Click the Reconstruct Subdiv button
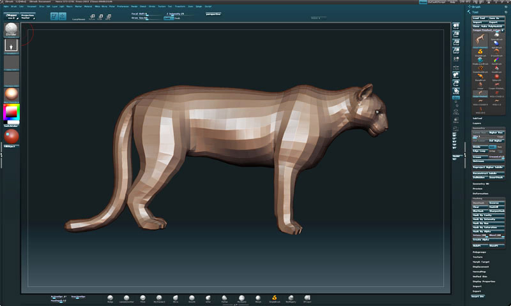The image size is (511, 306). (x=488, y=173)
